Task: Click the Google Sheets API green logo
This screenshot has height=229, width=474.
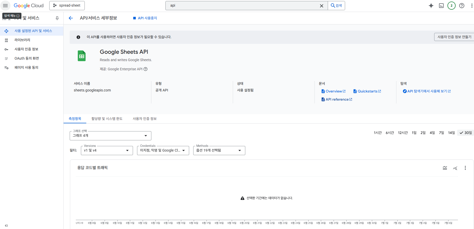Action: tap(82, 56)
